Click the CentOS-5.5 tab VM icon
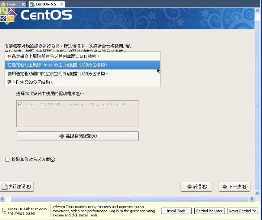Screen dimensions: 262x220 click(x=32, y=4)
